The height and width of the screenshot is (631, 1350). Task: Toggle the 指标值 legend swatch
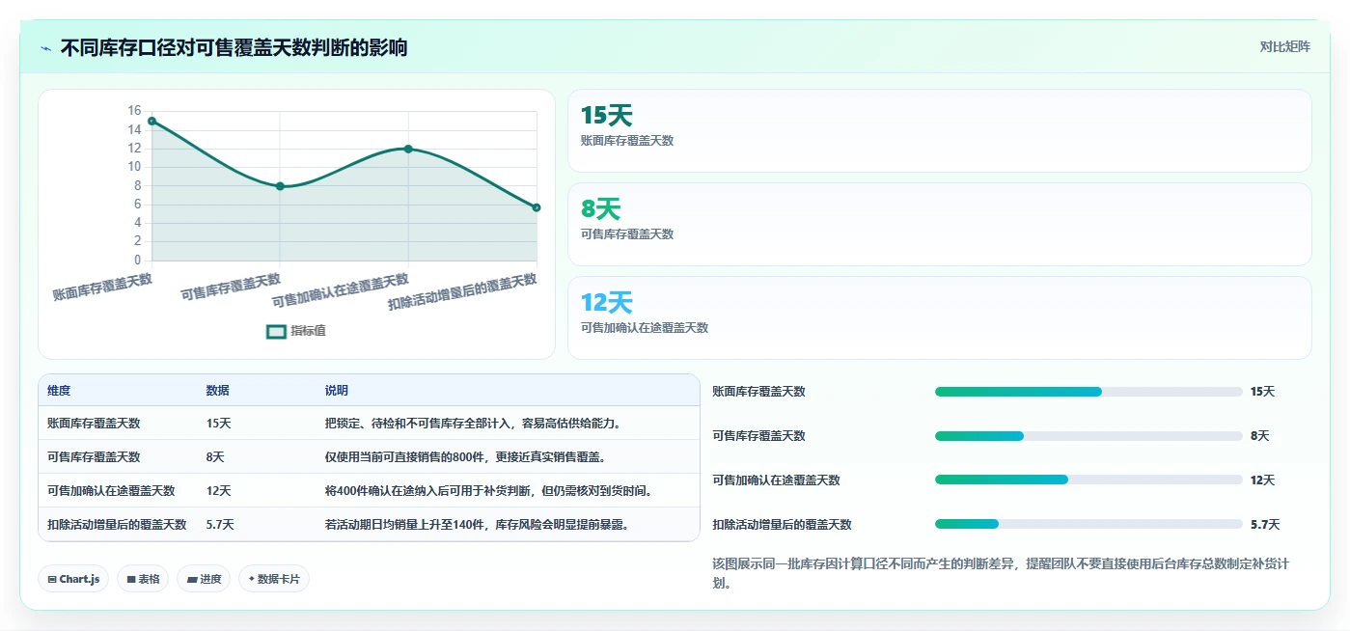coord(276,331)
